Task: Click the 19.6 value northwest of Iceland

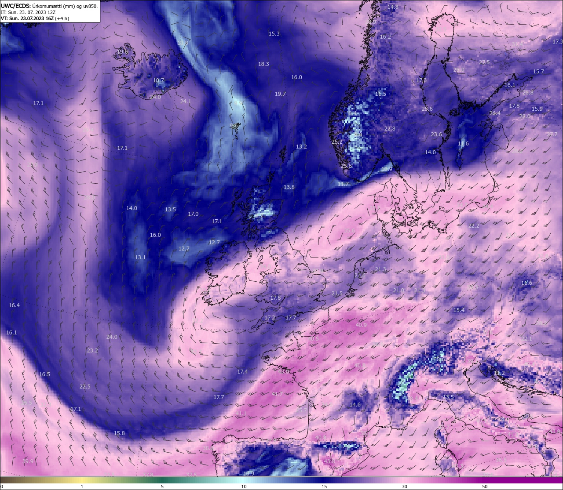Action: click(x=123, y=52)
